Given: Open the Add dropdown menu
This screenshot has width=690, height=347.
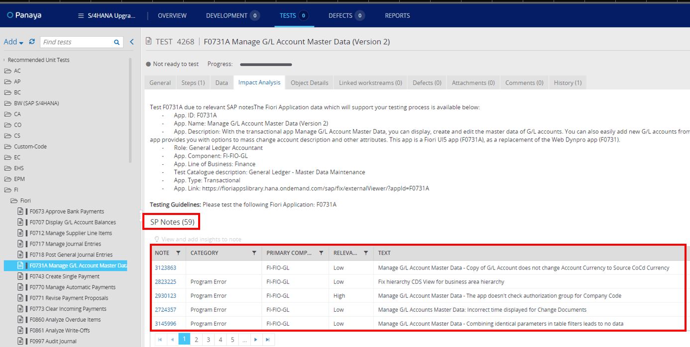Looking at the screenshot, I should click(x=14, y=42).
